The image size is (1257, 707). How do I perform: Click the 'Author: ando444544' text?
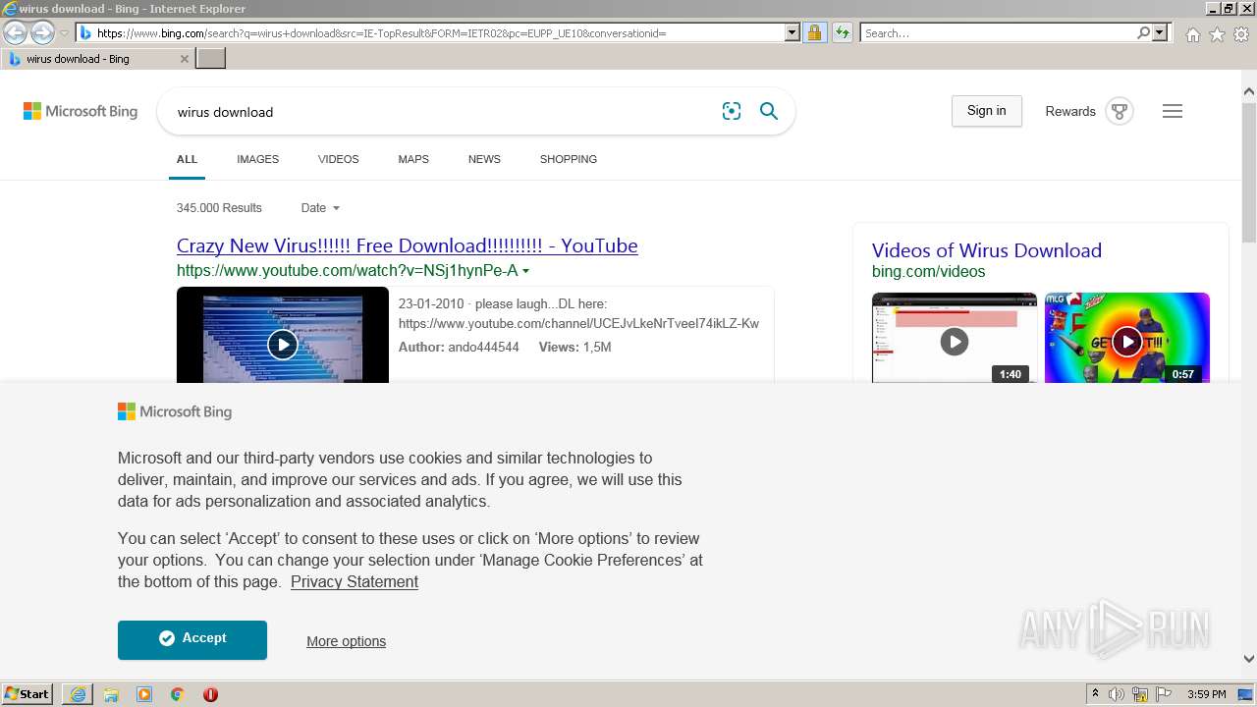click(459, 348)
